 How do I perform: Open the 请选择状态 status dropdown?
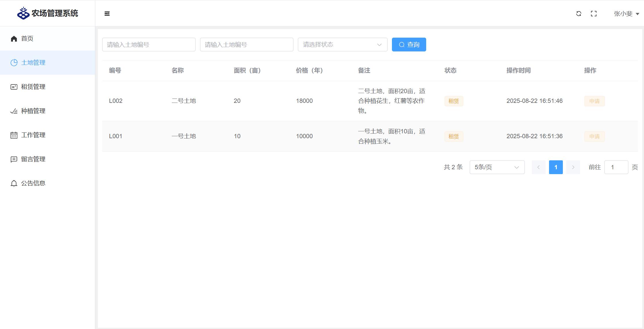tap(342, 45)
